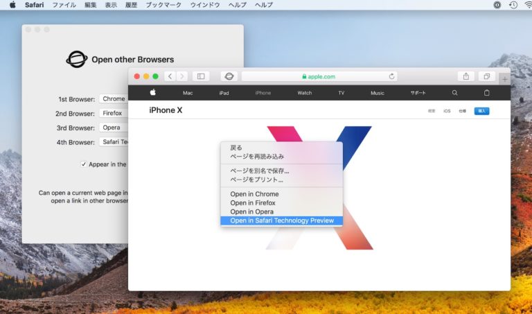Open the 表示 menu
Viewport: 532px width, 314px height.
[x=111, y=5]
